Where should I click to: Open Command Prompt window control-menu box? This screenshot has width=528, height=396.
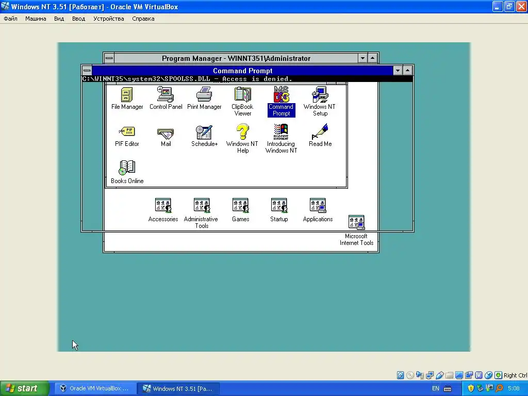click(x=87, y=70)
